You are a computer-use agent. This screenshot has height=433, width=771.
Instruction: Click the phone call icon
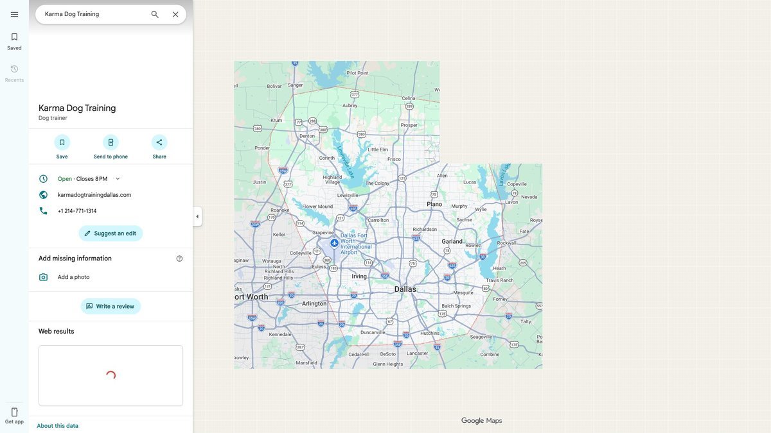click(43, 211)
